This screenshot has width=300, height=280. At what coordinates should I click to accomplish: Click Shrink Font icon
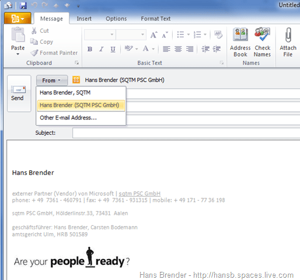coord(165,34)
